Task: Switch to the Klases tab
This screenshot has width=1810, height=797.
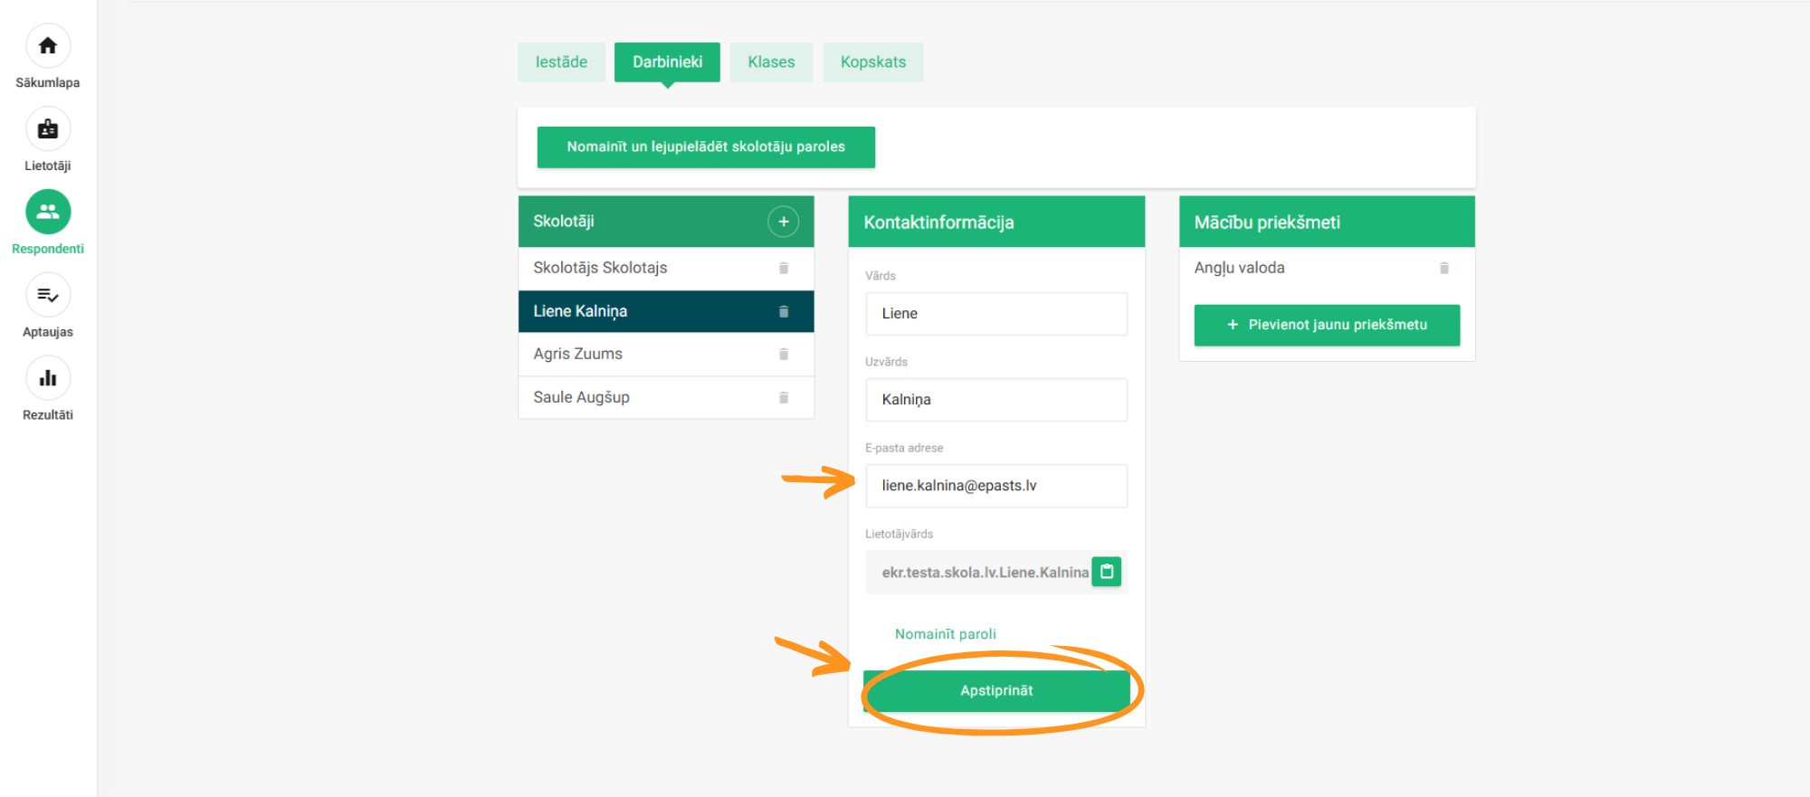Action: (x=771, y=62)
